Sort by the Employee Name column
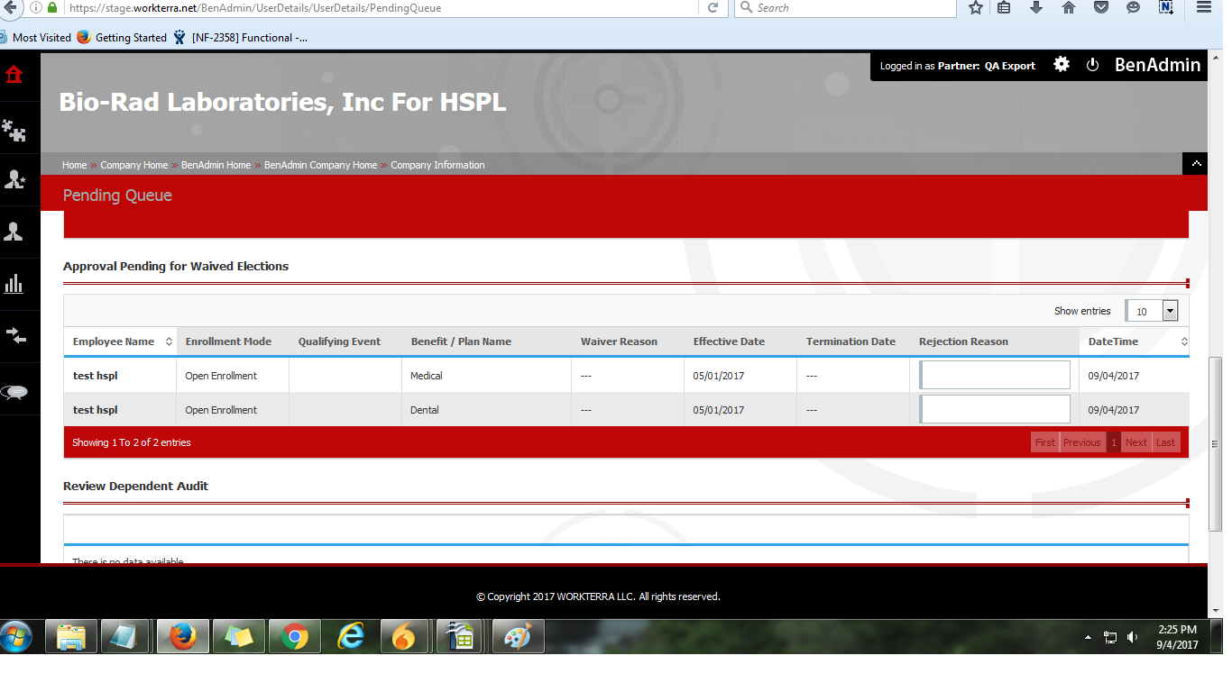 pos(120,341)
